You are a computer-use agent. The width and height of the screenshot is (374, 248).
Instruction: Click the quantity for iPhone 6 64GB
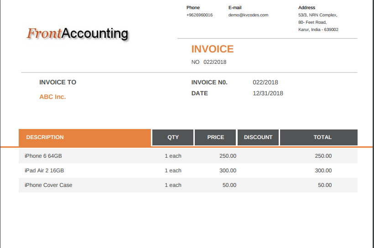[x=173, y=156]
